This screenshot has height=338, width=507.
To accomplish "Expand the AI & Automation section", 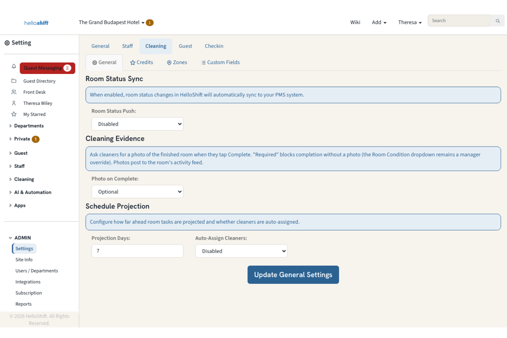I will point(30,192).
